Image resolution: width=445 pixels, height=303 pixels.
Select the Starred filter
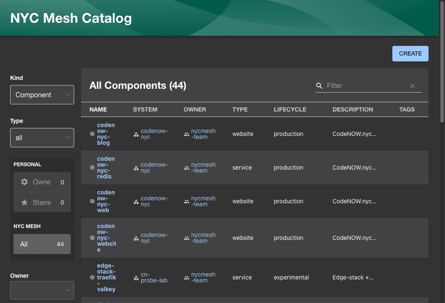coord(42,202)
